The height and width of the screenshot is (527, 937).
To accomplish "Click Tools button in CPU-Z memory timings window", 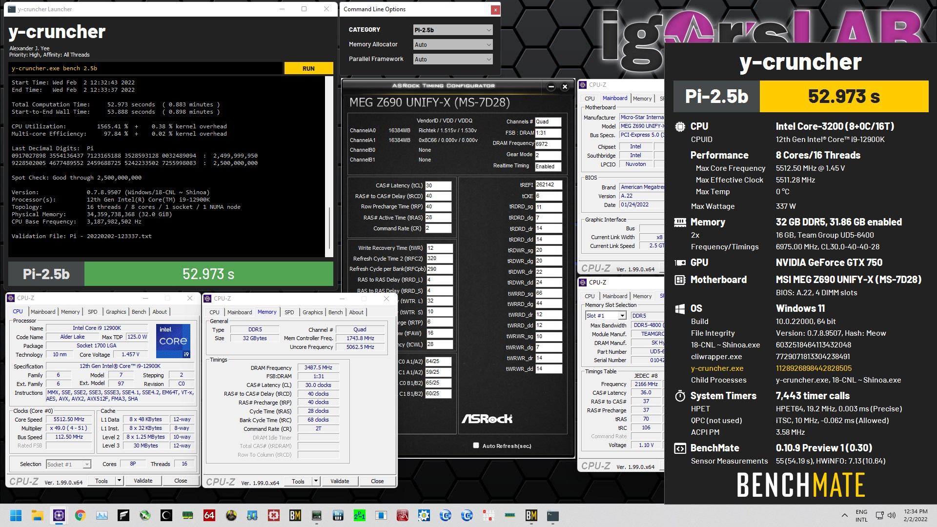I will pyautogui.click(x=298, y=481).
